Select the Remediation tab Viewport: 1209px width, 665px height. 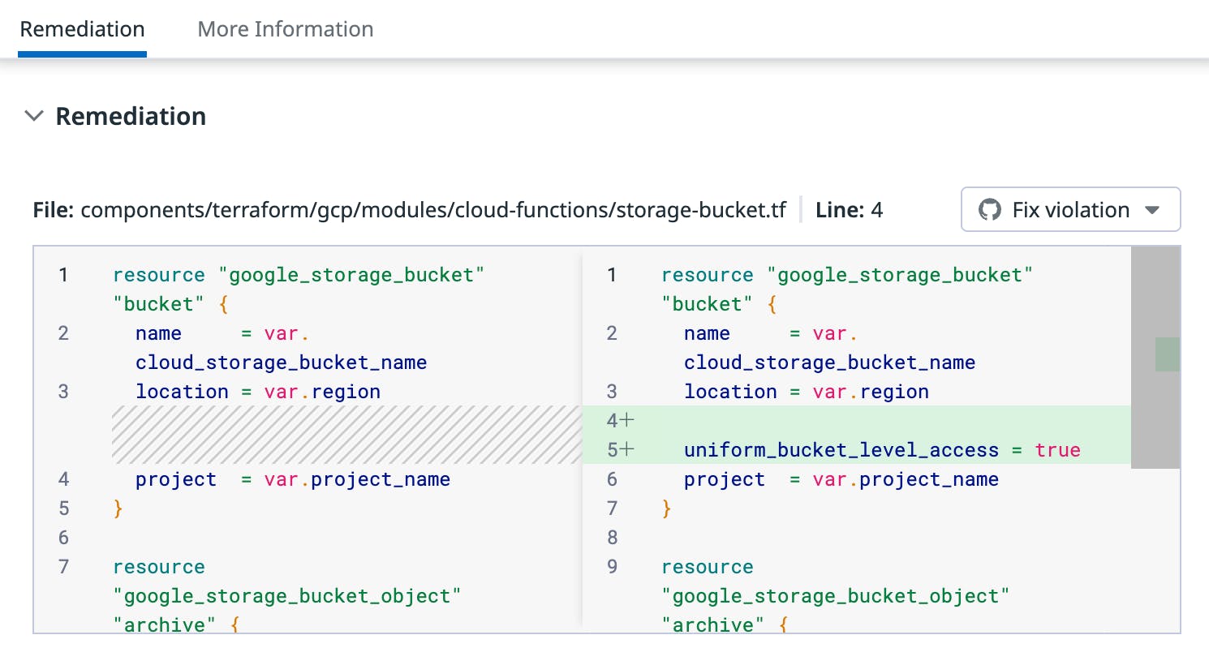click(81, 28)
